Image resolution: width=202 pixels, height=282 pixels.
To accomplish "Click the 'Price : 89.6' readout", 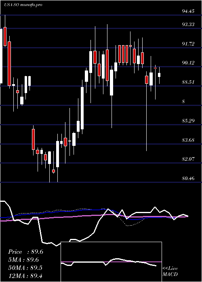I will [25, 252].
